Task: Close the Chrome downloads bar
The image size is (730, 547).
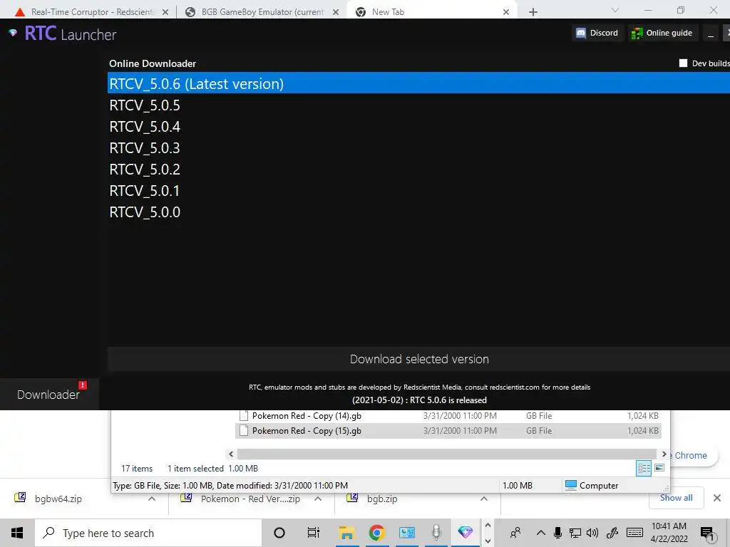Action: (717, 498)
